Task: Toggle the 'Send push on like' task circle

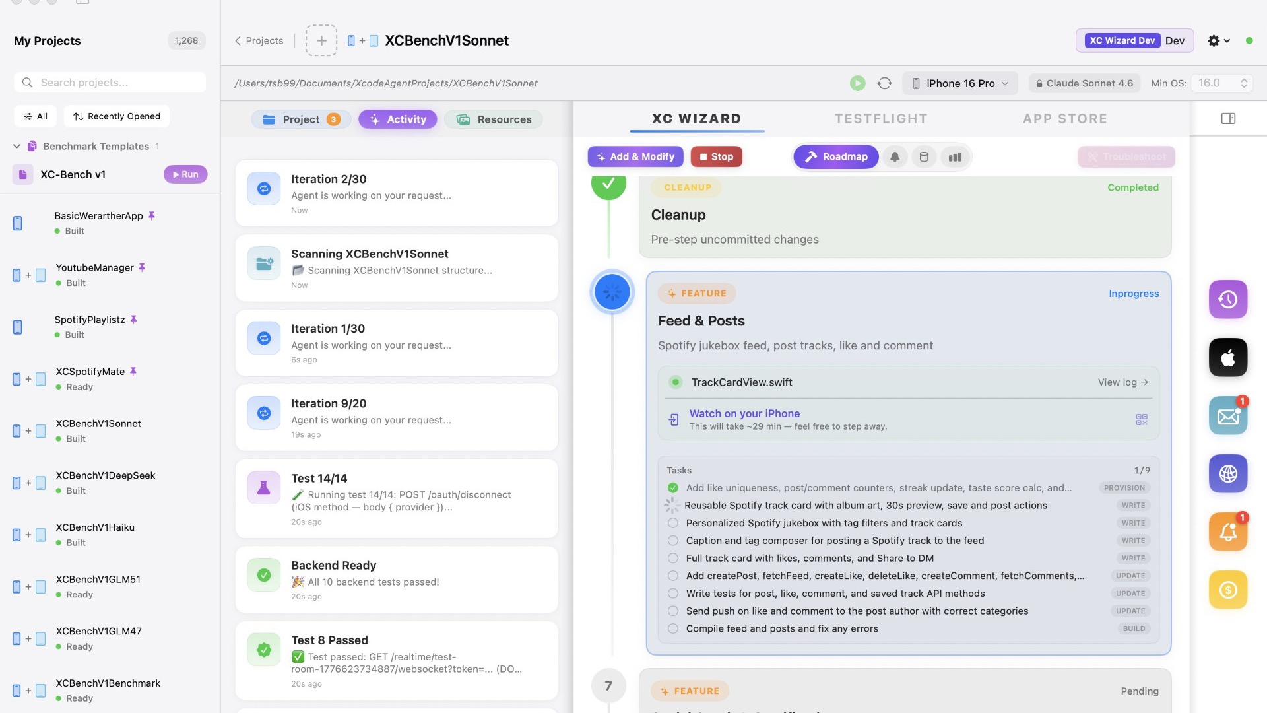Action: tap(672, 611)
